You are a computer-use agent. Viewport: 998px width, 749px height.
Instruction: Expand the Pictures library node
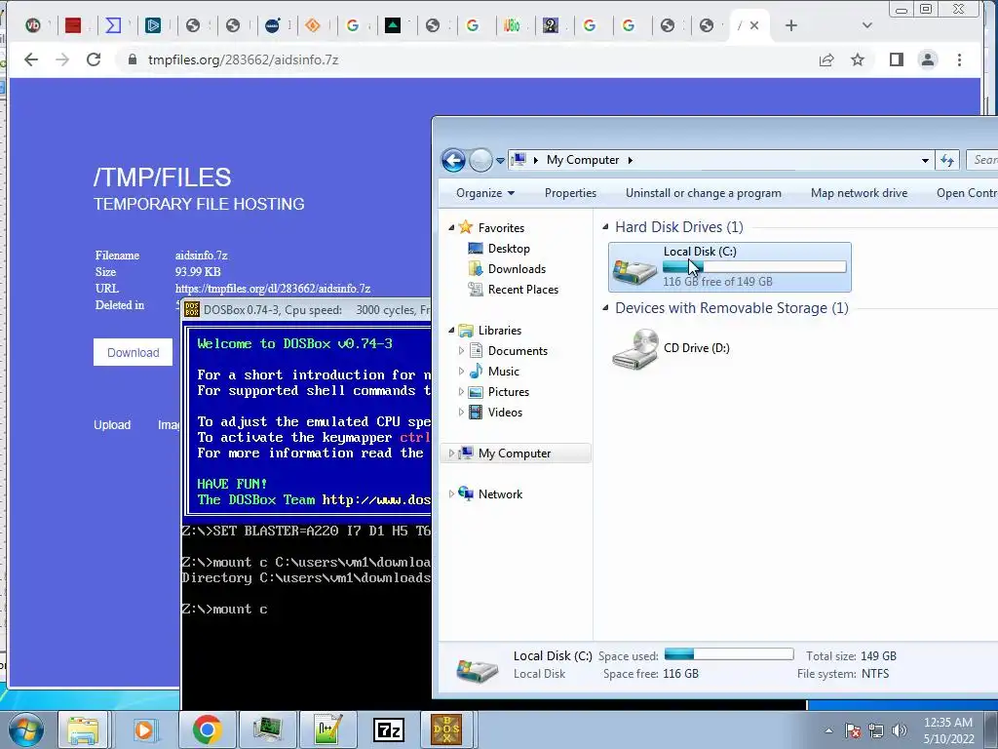pyautogui.click(x=461, y=392)
